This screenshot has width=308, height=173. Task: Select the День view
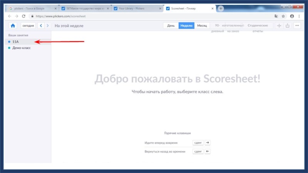click(171, 26)
